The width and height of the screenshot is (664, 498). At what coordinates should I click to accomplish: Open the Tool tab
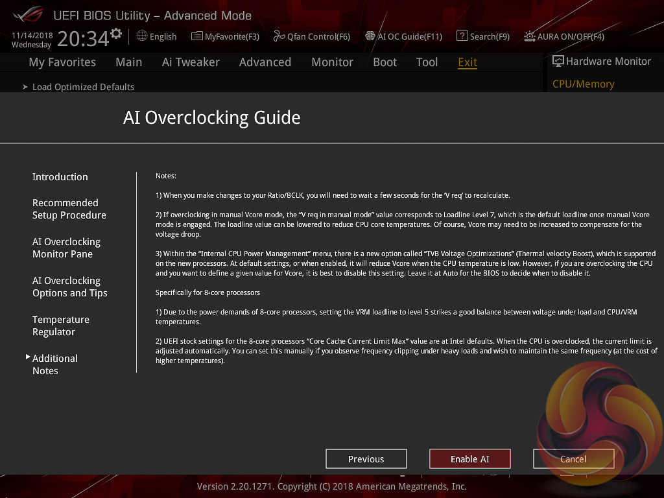tap(427, 62)
